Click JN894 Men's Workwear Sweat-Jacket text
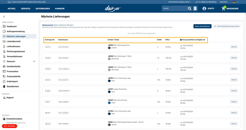The image size is (246, 130). [126, 122]
